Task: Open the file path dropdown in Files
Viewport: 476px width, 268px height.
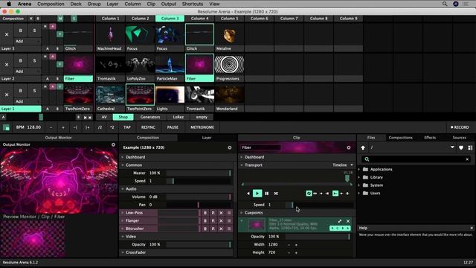Action: click(x=452, y=147)
